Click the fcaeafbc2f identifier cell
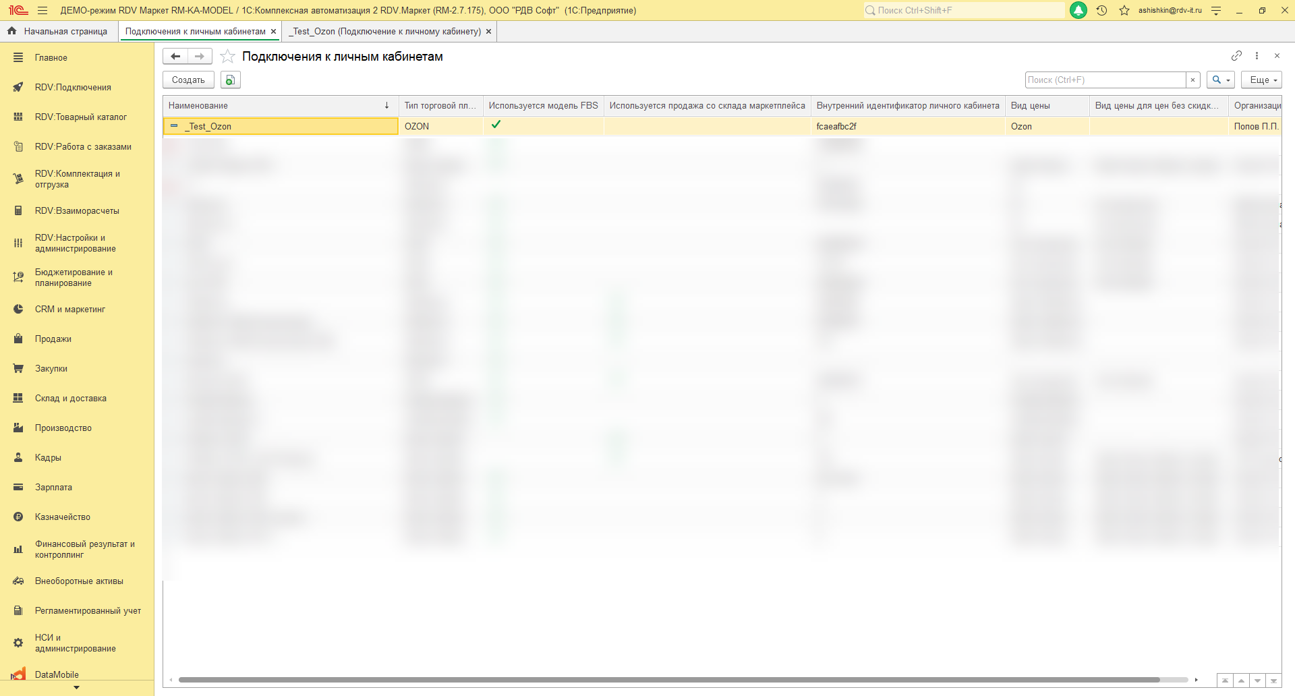 click(x=908, y=126)
